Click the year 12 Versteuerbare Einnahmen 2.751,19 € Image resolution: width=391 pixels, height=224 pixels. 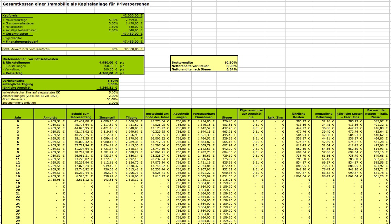[206, 163]
